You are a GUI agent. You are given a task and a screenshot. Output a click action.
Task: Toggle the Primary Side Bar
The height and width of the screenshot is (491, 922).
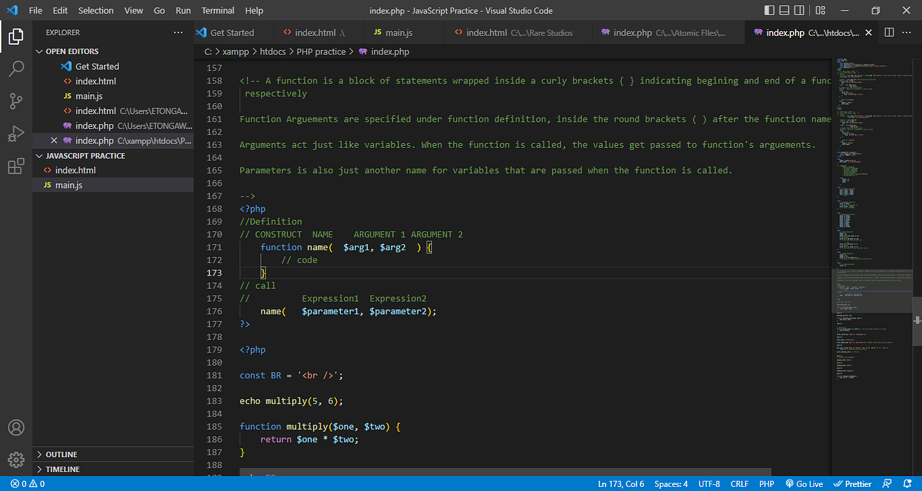point(771,10)
